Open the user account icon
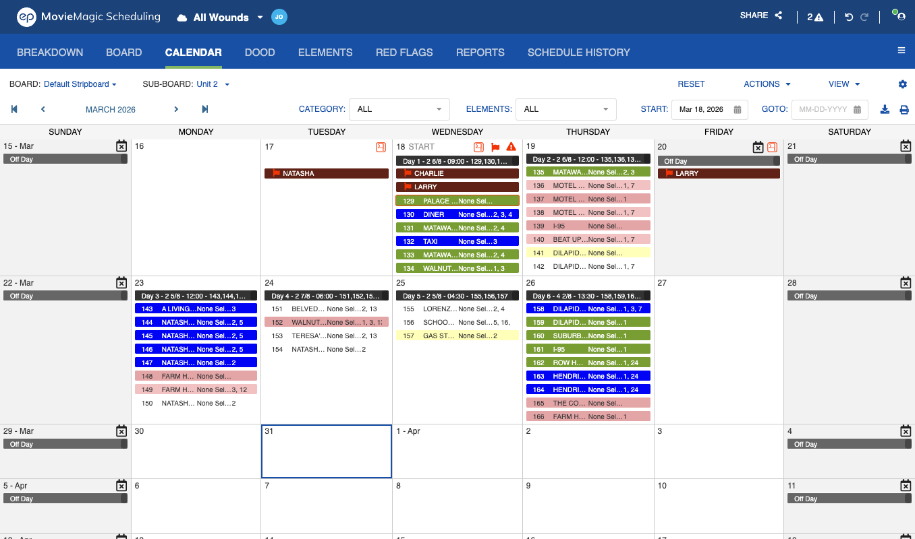 click(x=899, y=16)
